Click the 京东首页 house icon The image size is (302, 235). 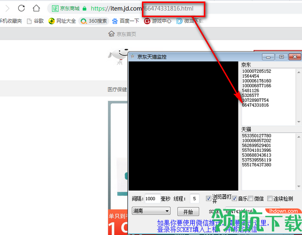pos(111,34)
